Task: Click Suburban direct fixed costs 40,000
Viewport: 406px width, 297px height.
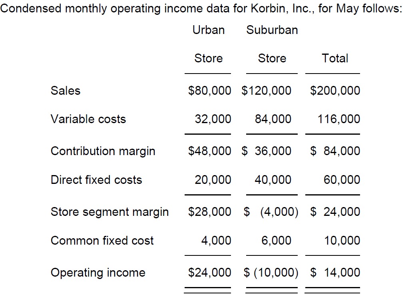Action: [x=273, y=180]
